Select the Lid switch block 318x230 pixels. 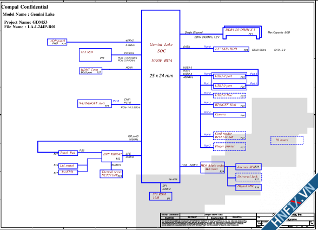coord(68,166)
